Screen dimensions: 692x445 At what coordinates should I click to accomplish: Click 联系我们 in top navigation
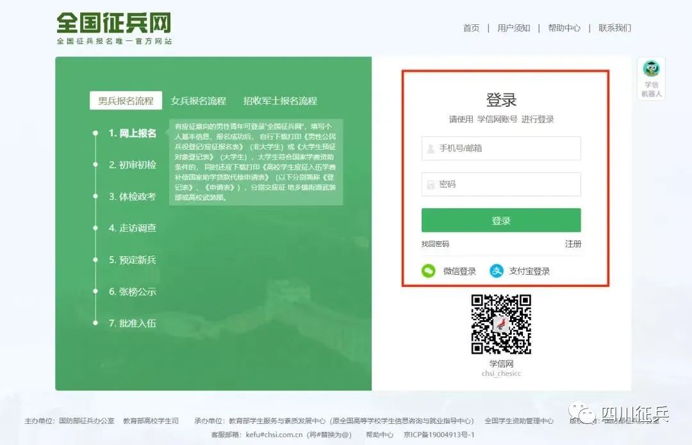click(614, 28)
